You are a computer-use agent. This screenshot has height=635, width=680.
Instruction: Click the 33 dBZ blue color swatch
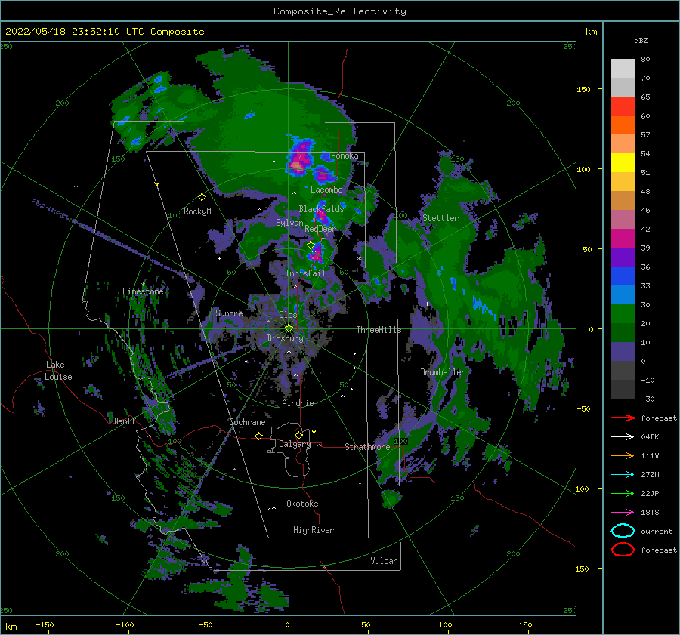pyautogui.click(x=623, y=276)
